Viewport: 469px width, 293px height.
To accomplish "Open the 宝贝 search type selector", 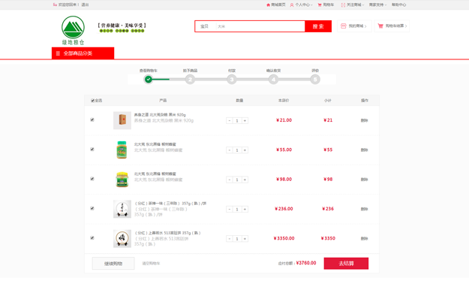I will click(x=205, y=26).
